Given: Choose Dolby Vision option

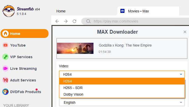Looking at the screenshot, I should pos(122,94).
